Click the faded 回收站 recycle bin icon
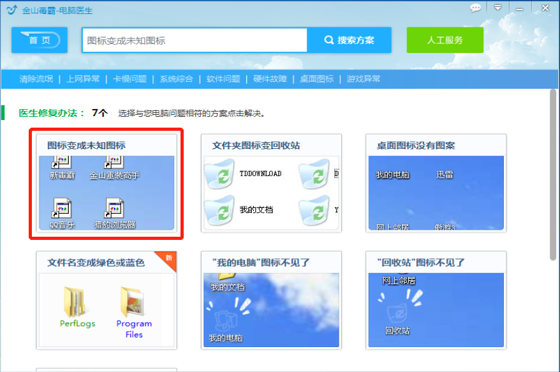This screenshot has height=372, width=560. click(x=397, y=313)
